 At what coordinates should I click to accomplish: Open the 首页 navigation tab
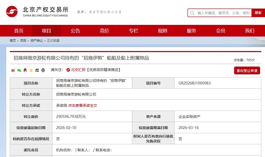coord(19,31)
